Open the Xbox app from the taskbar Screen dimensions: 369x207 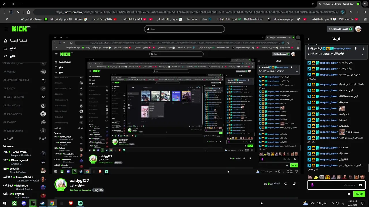point(14,203)
